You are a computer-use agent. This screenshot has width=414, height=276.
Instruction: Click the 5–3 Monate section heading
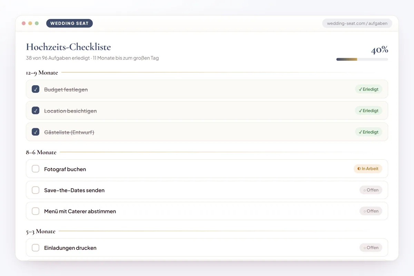(x=41, y=231)
